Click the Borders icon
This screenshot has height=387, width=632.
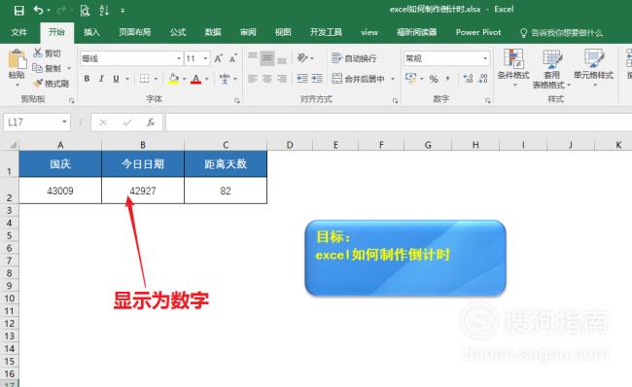144,79
